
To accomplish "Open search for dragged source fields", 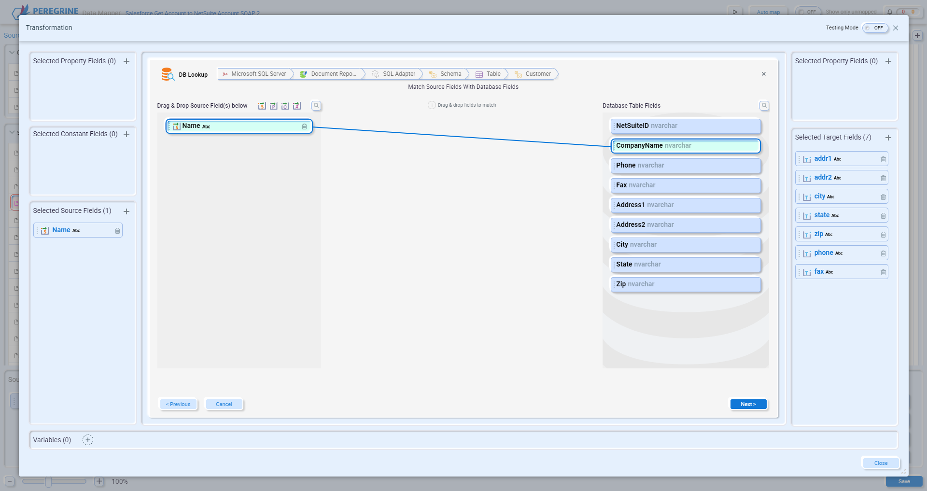I will pos(316,106).
